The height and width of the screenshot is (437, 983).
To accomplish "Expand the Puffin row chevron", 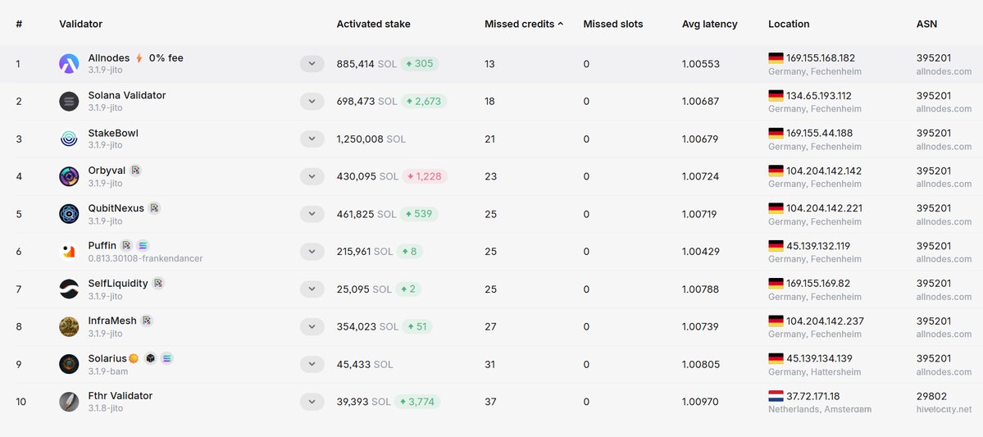I will (x=312, y=252).
